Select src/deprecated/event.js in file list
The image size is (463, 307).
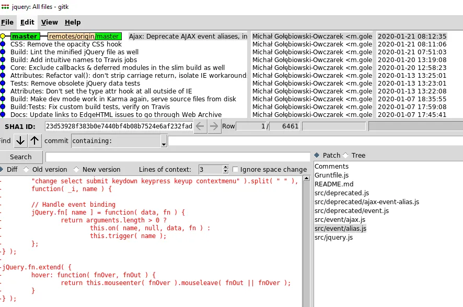pos(351,210)
